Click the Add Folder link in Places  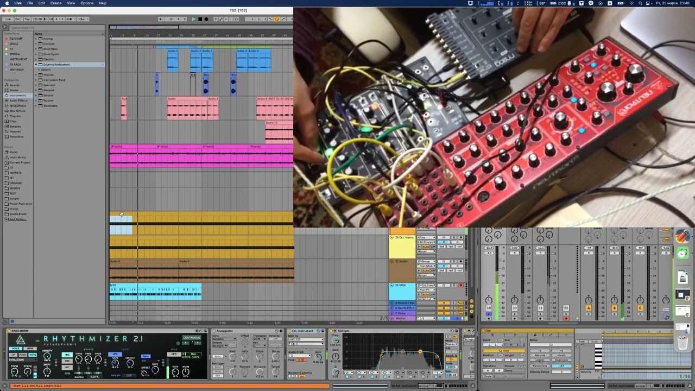pos(17,219)
